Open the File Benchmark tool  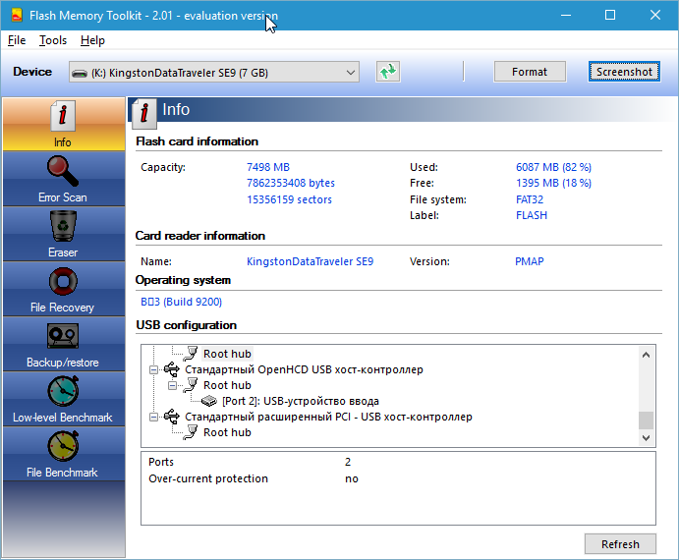click(64, 454)
